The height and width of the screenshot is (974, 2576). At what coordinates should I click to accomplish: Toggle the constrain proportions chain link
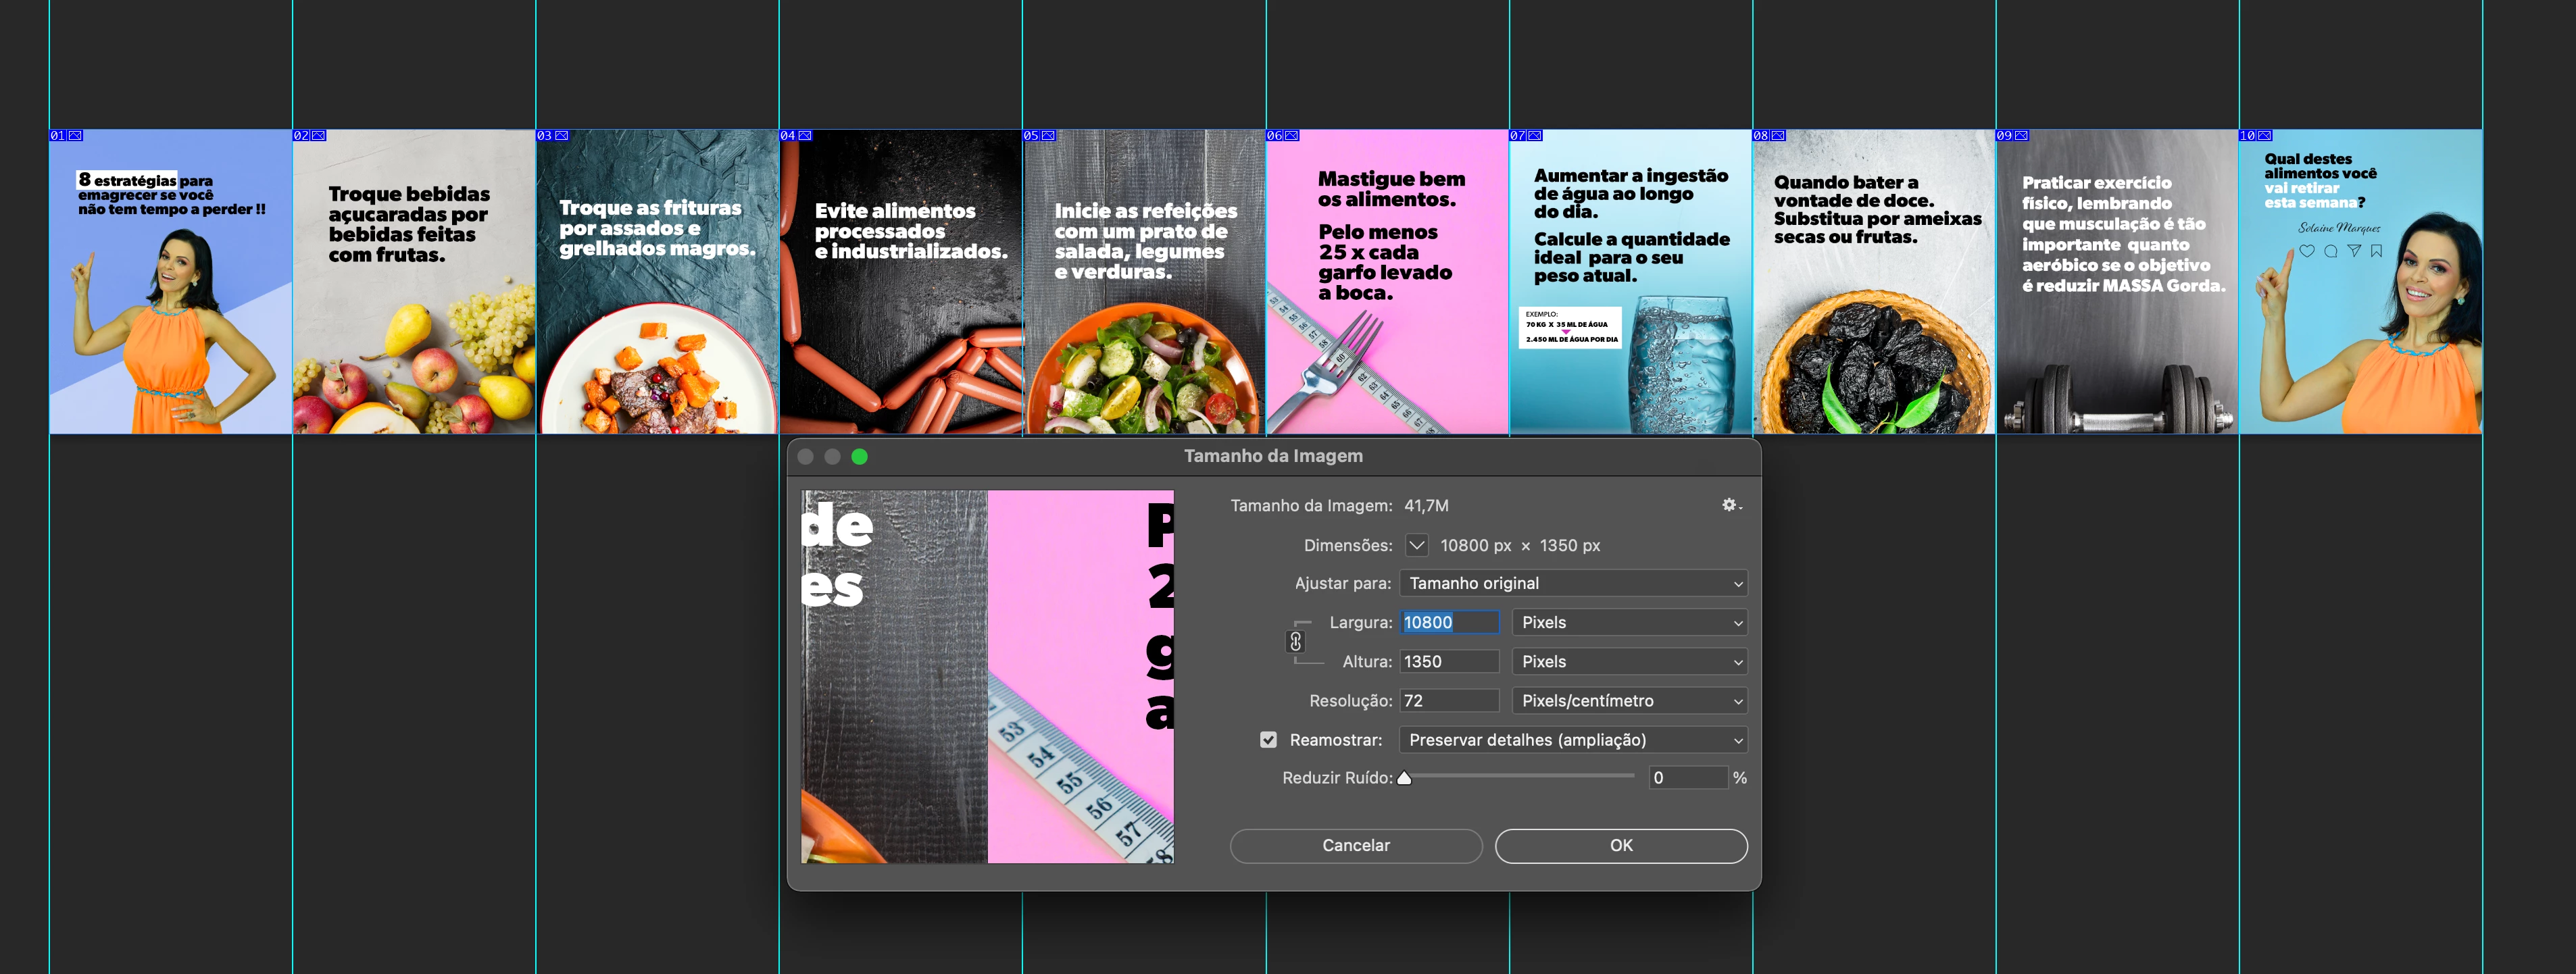[x=1295, y=642]
